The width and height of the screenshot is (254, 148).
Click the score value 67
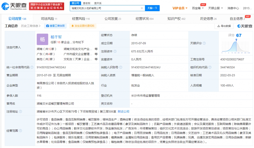coord(239,35)
